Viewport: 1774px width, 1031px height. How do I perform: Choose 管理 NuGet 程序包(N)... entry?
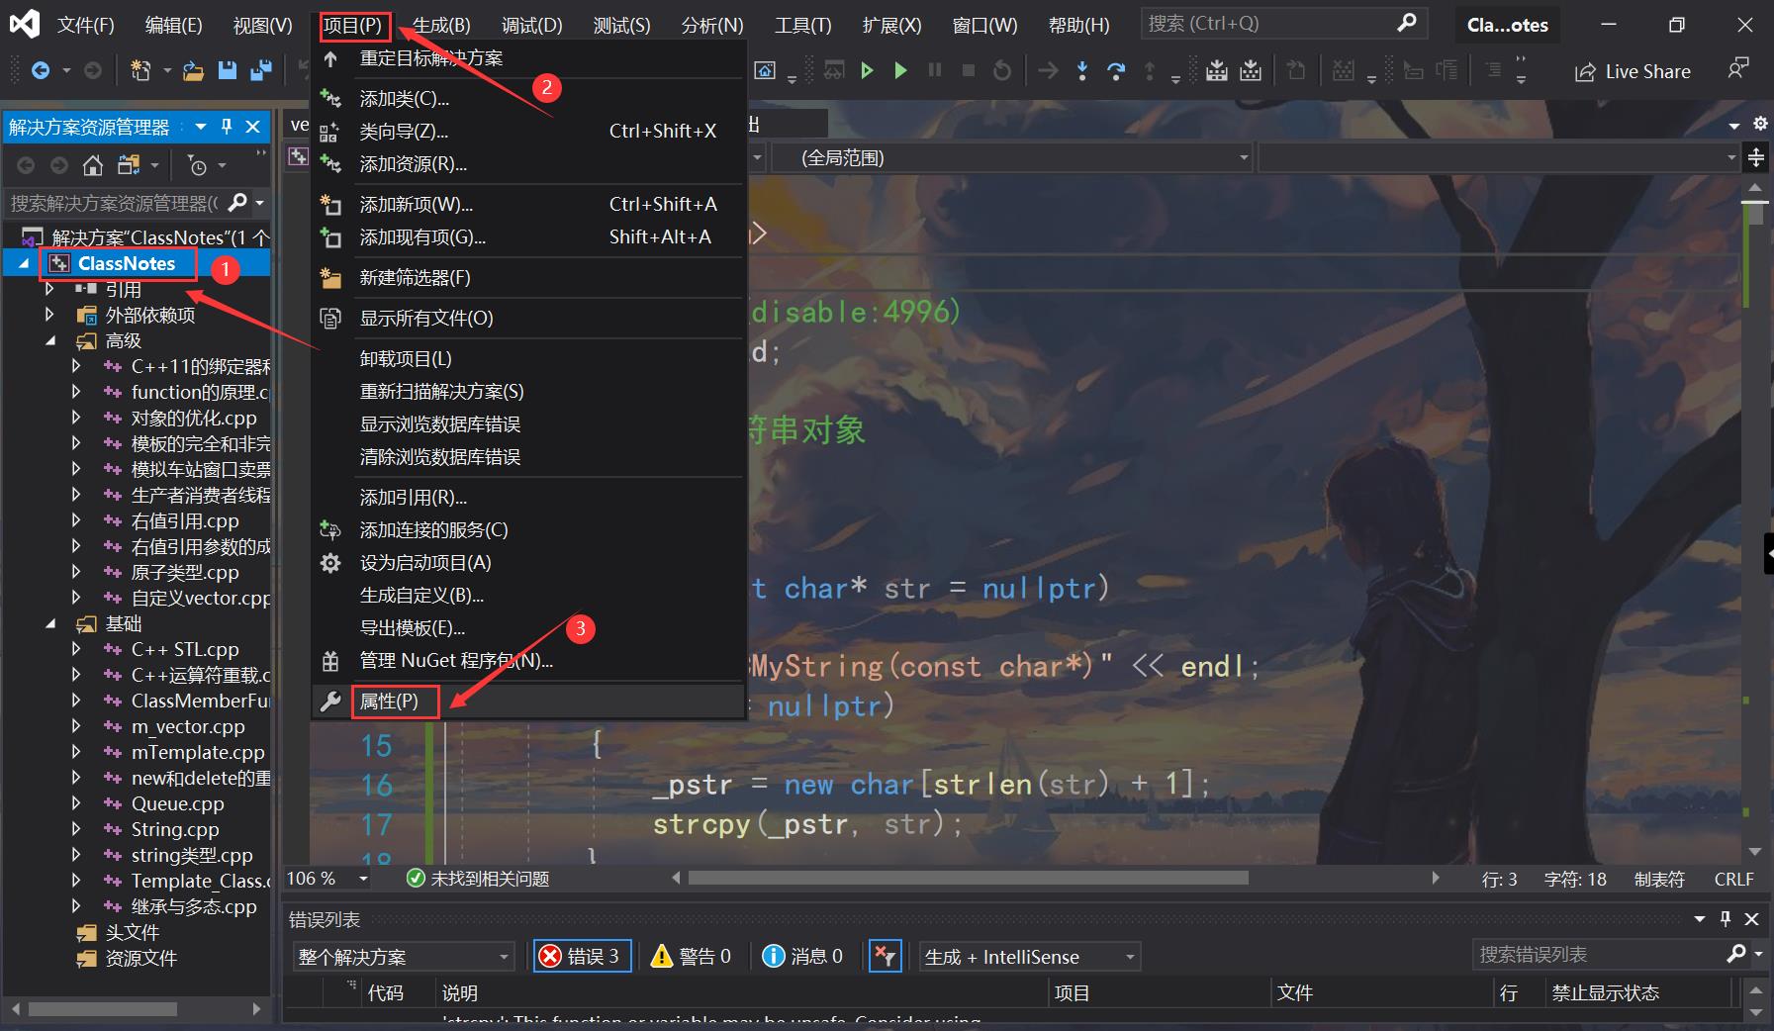(528, 660)
